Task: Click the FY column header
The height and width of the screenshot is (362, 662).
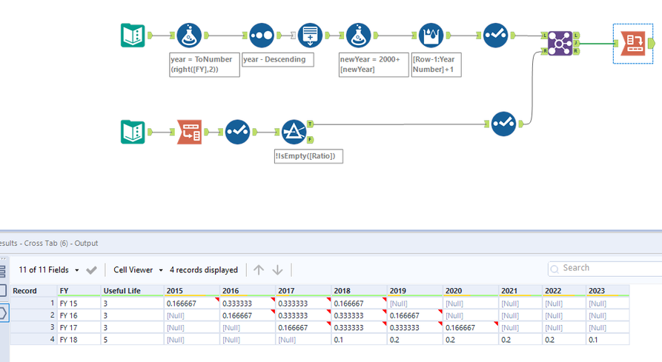Action: (x=79, y=291)
